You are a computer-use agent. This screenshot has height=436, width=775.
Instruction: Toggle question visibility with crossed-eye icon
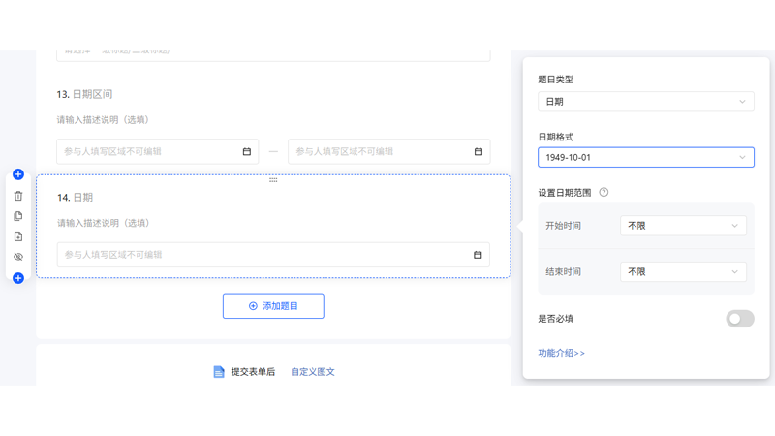point(17,257)
